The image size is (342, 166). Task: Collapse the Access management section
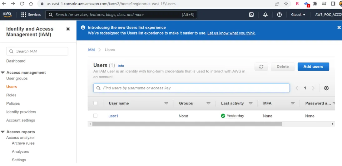(x=2, y=72)
